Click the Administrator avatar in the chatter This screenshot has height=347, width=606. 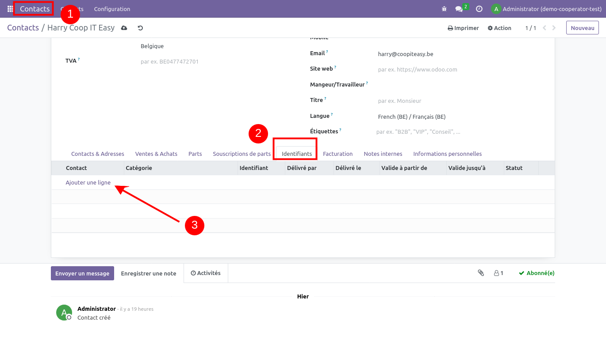[x=64, y=313]
